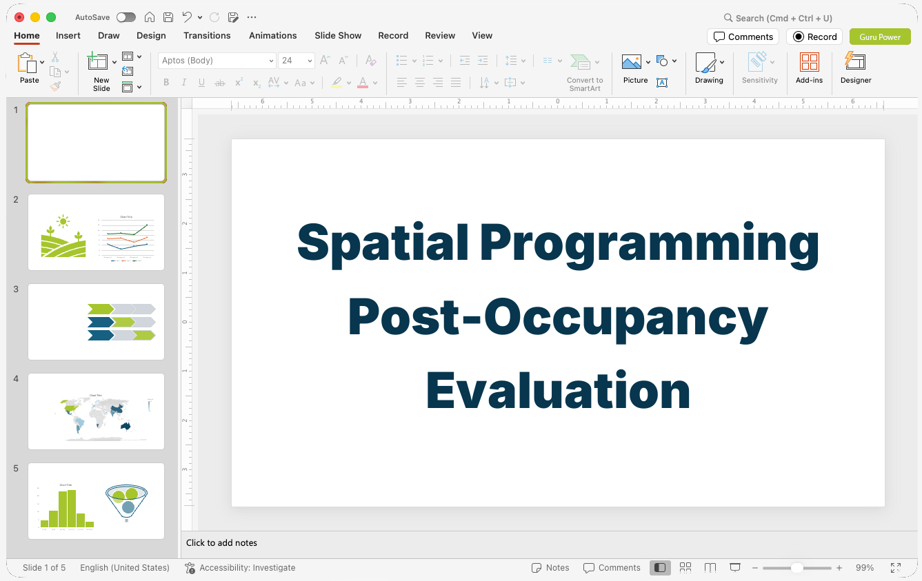
Task: Click the Center text alignment icon
Action: coord(420,83)
